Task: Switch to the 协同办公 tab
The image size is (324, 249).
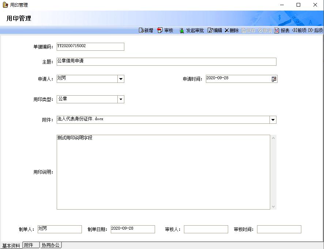Action: coord(50,245)
